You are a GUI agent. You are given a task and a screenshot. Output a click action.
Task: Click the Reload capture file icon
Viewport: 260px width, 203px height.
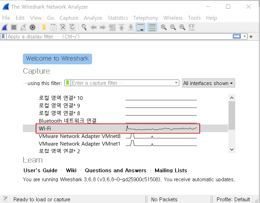(72, 27)
